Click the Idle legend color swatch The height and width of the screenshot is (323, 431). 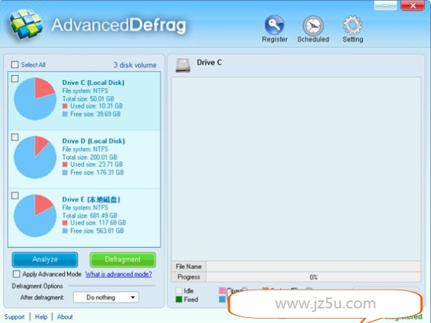(x=179, y=291)
